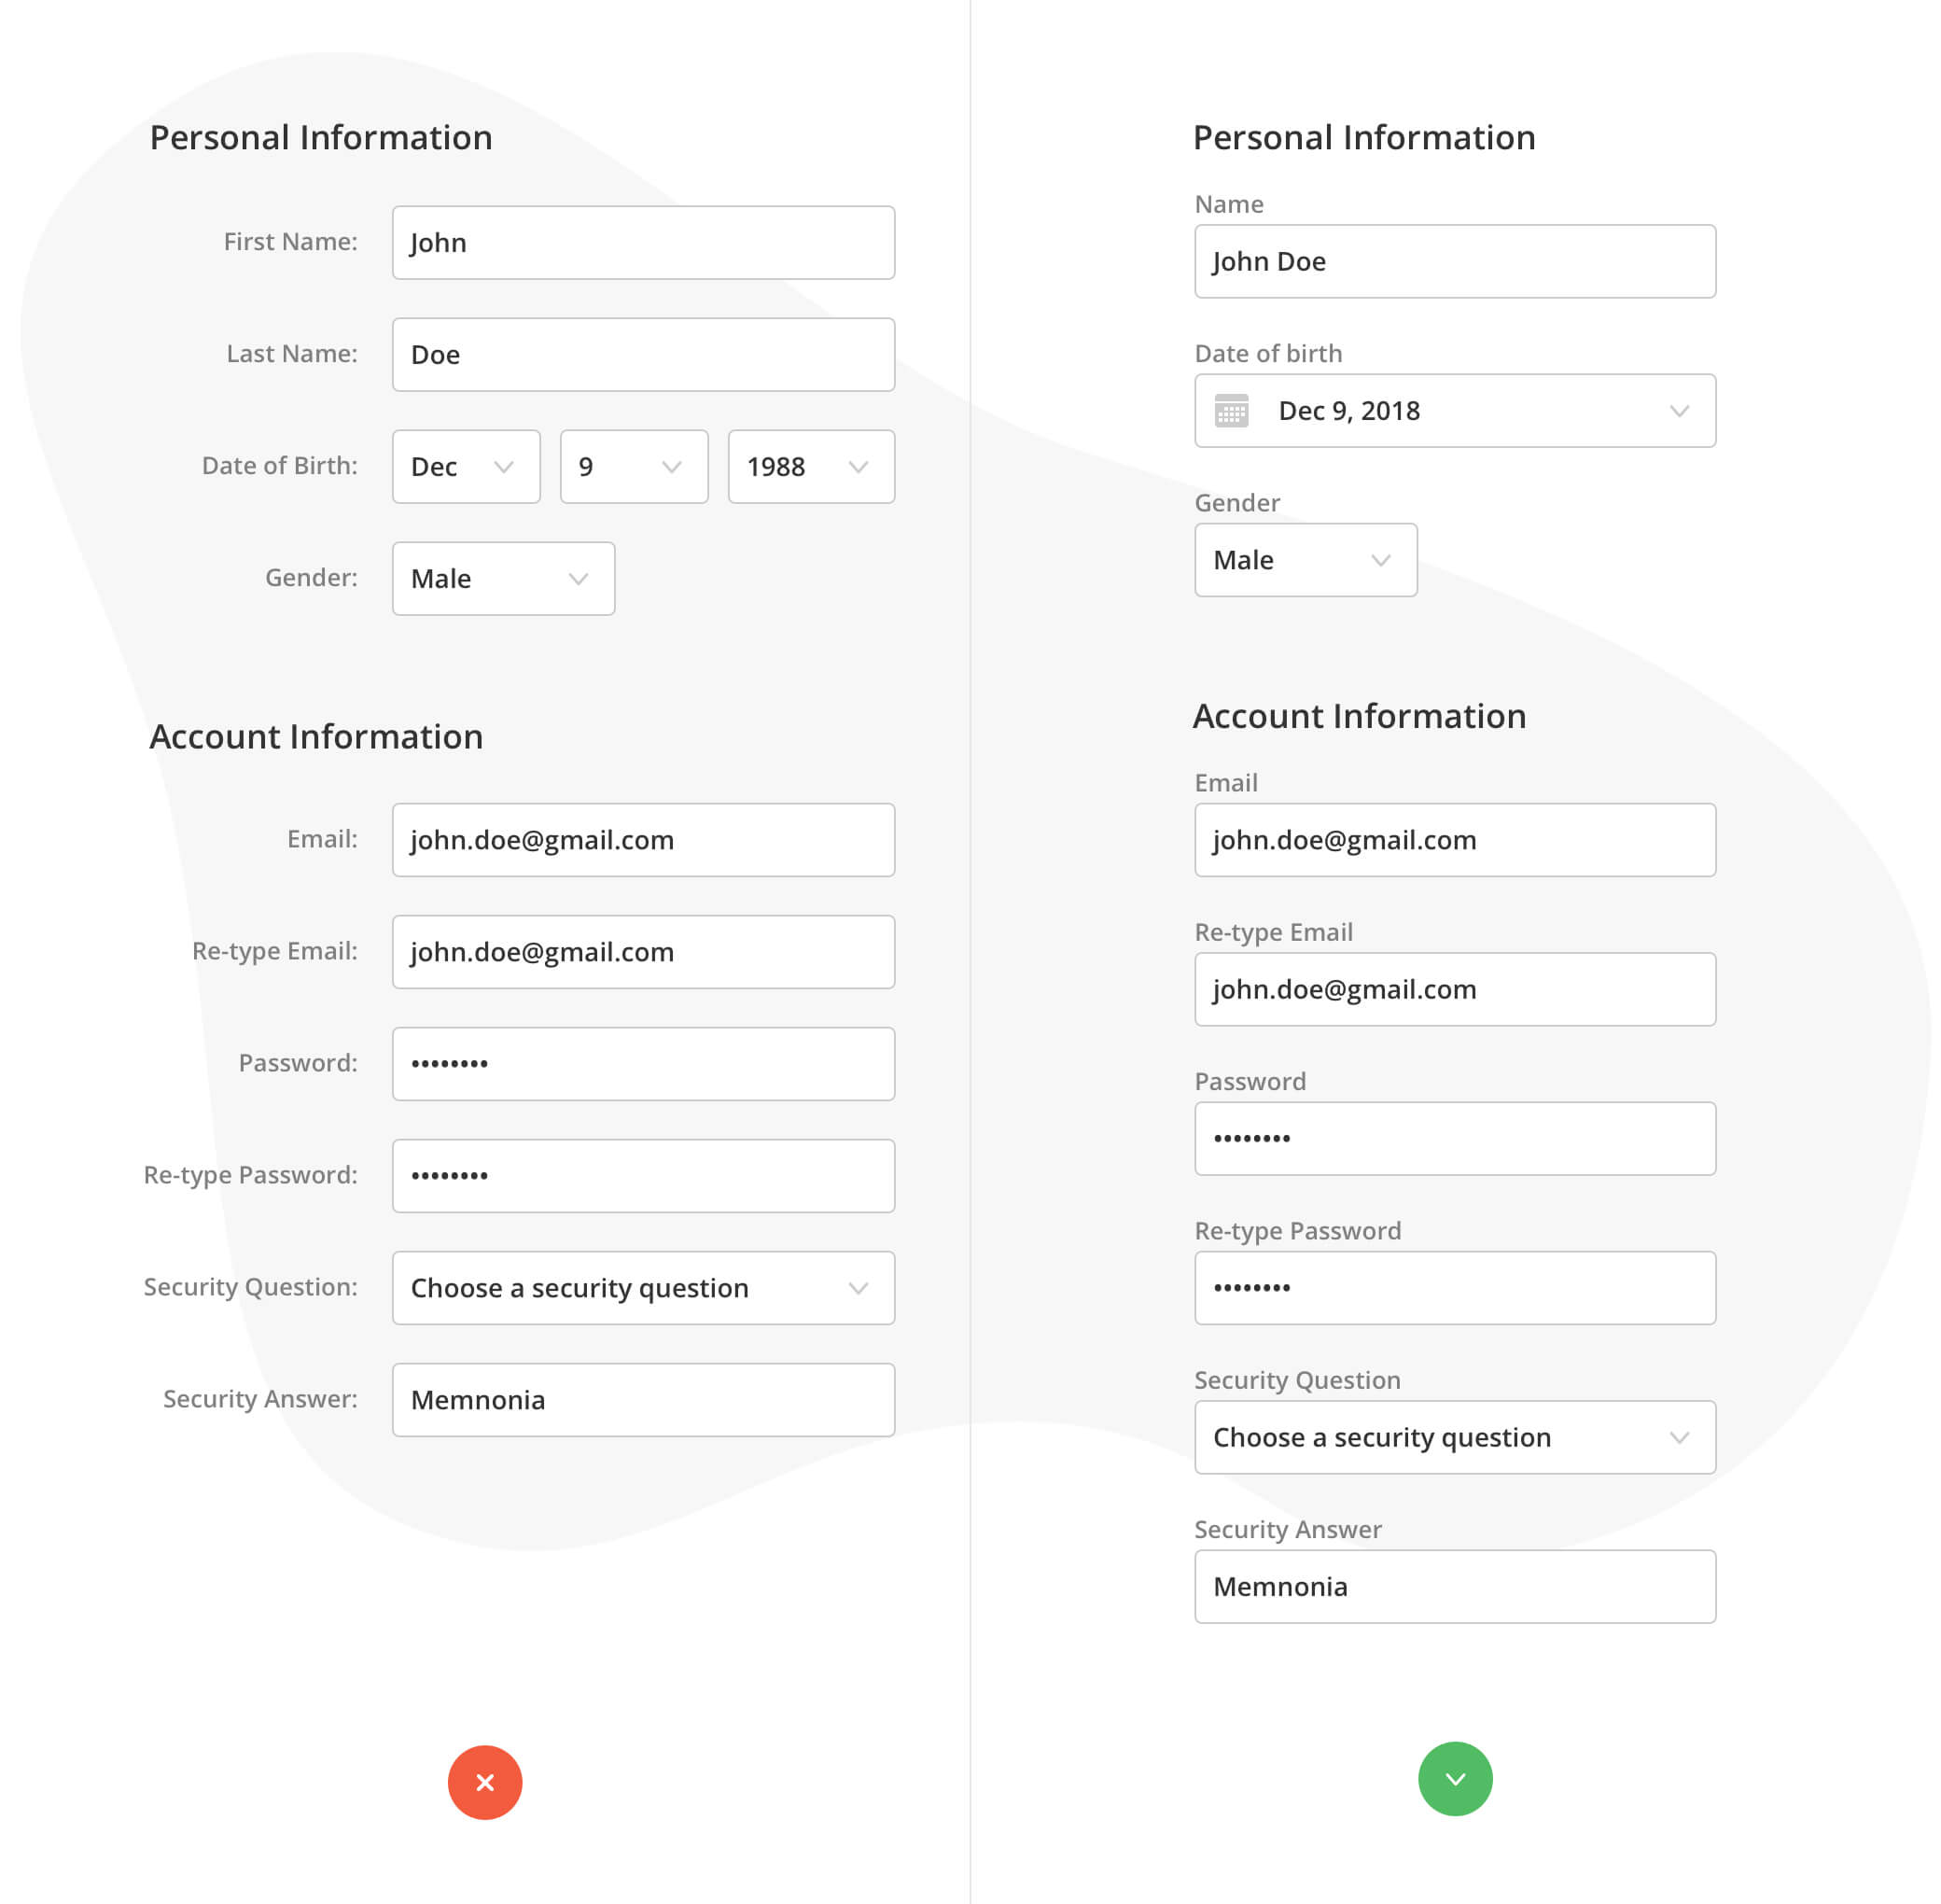The width and height of the screenshot is (1941, 1904).
Task: Open the Security Question dropdown beneath its label
Action: click(1455, 1437)
